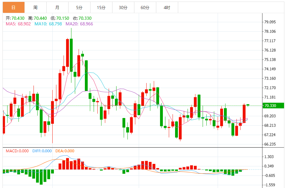Image resolution: width=285 pixels, height=188 pixels.
Task: Open the 月 monthly chart tab
Action: click(57, 8)
